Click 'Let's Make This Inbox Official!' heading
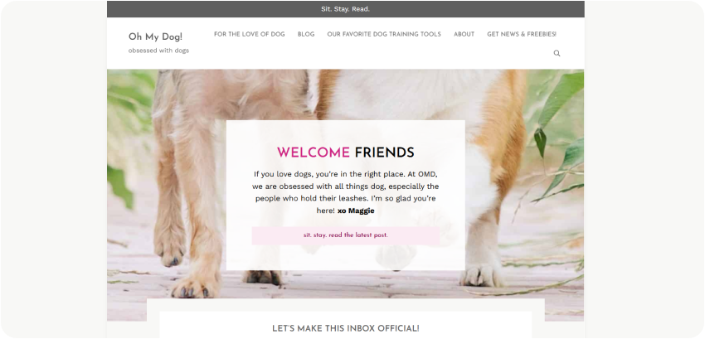 point(345,328)
